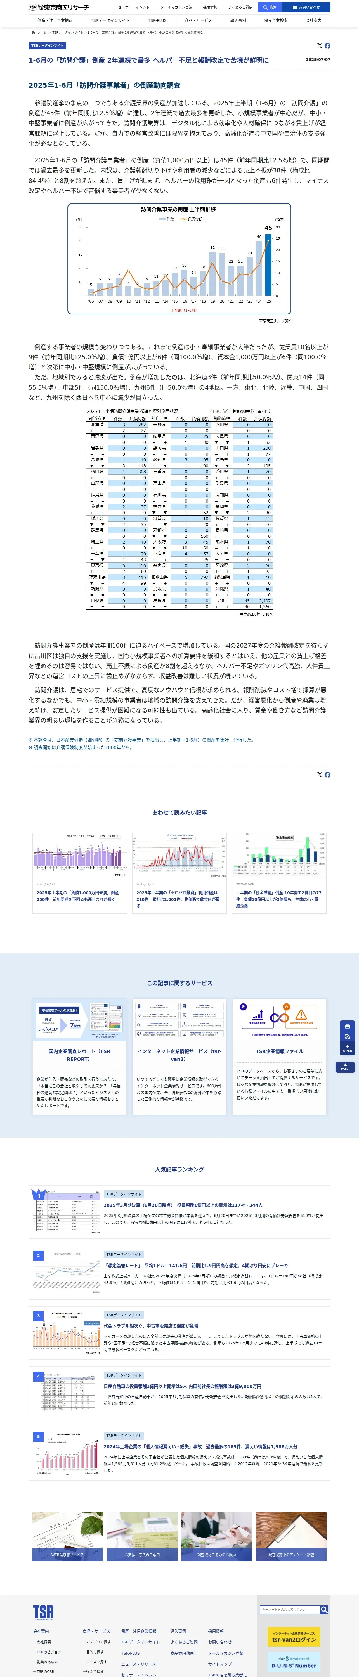Open the 調査取材ご協力のお願い banner
This screenshot has width=359, height=1677.
coord(216,1537)
